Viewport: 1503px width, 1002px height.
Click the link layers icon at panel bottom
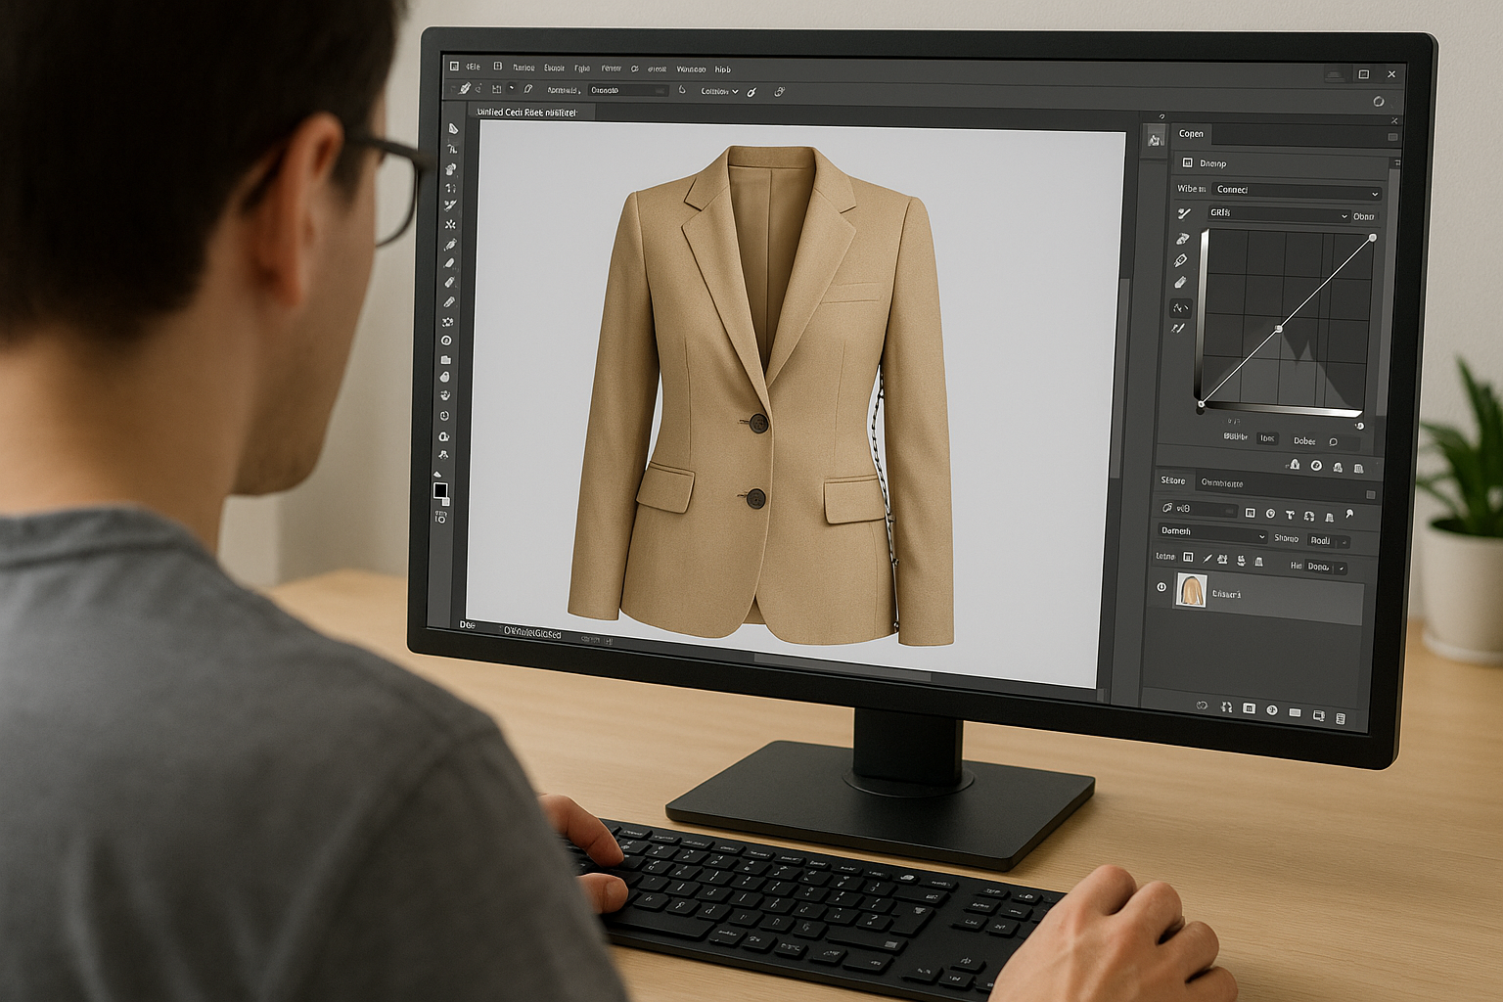(x=1203, y=705)
